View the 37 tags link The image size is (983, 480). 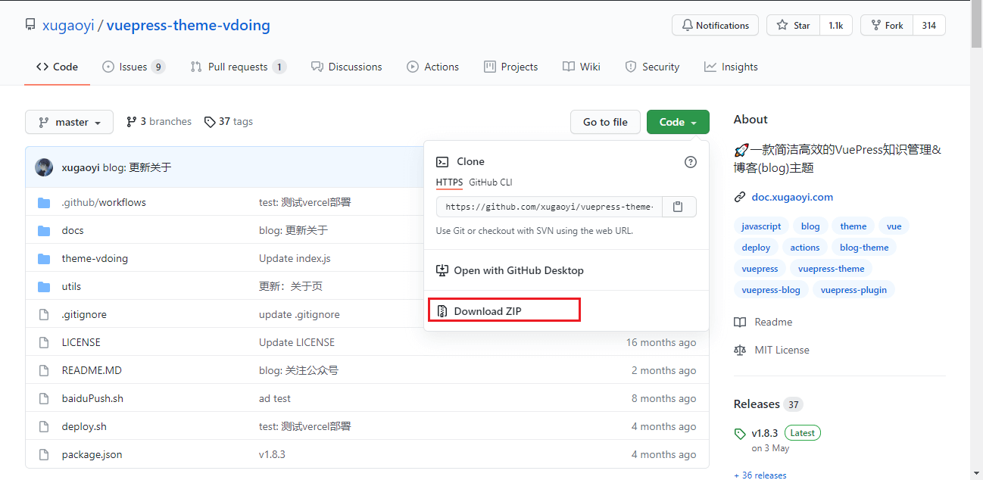coord(229,121)
